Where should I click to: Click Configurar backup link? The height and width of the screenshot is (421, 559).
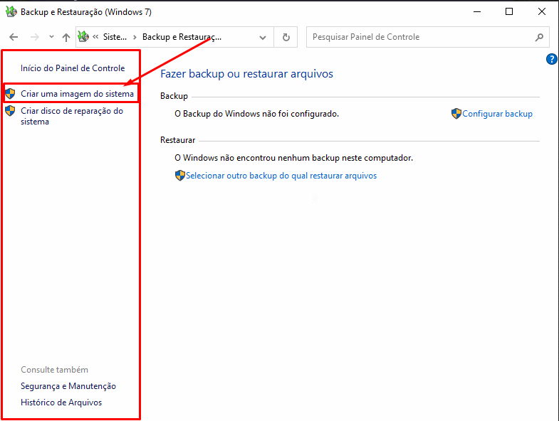click(497, 114)
